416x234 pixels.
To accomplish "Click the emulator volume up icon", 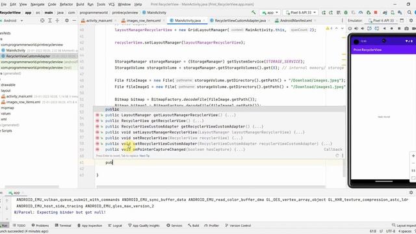I will [356, 29].
